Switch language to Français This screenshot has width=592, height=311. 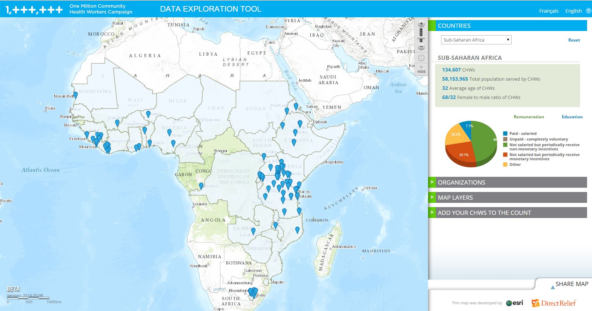coord(549,11)
